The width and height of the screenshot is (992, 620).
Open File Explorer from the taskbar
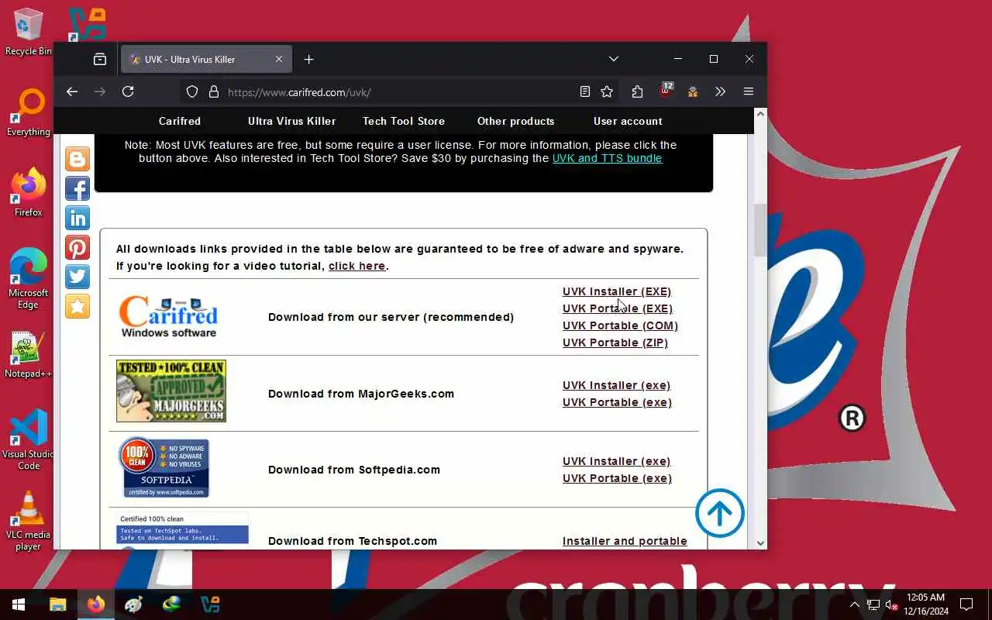(57, 604)
